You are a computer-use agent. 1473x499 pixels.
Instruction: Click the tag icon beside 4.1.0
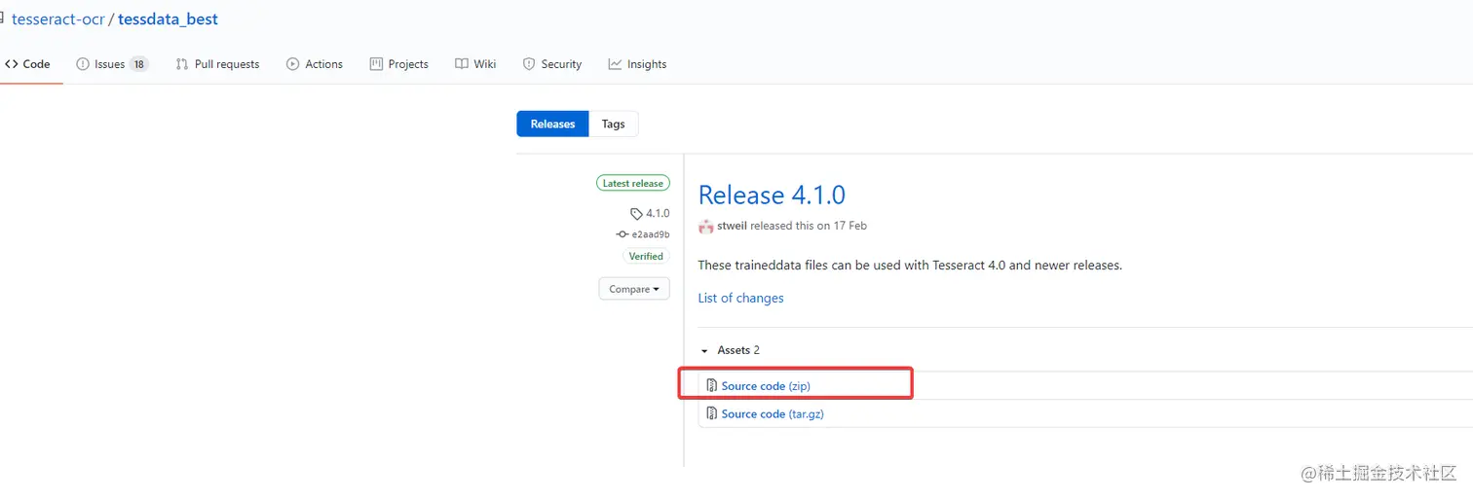pos(636,214)
